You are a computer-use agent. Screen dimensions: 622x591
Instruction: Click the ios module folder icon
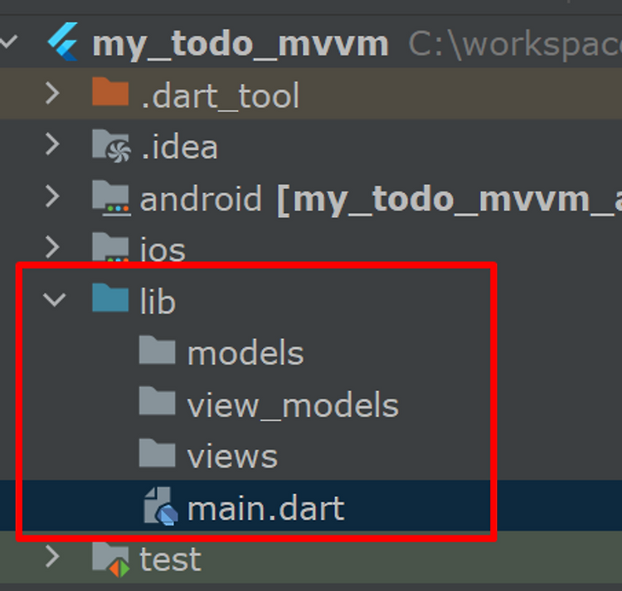point(110,246)
